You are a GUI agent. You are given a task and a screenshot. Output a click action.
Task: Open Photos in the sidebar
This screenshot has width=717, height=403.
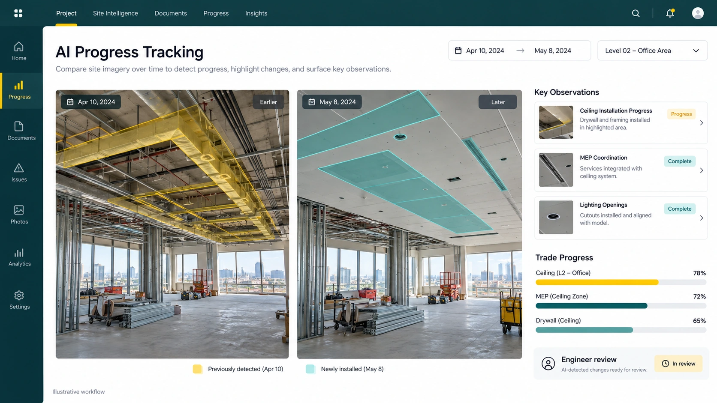pyautogui.click(x=19, y=215)
